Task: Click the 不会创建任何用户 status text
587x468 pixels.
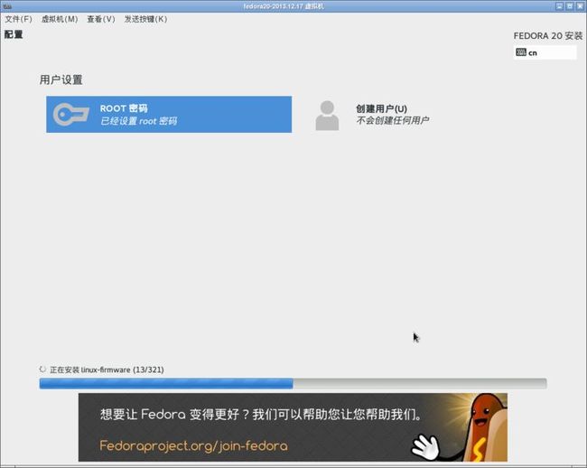Action: 392,120
